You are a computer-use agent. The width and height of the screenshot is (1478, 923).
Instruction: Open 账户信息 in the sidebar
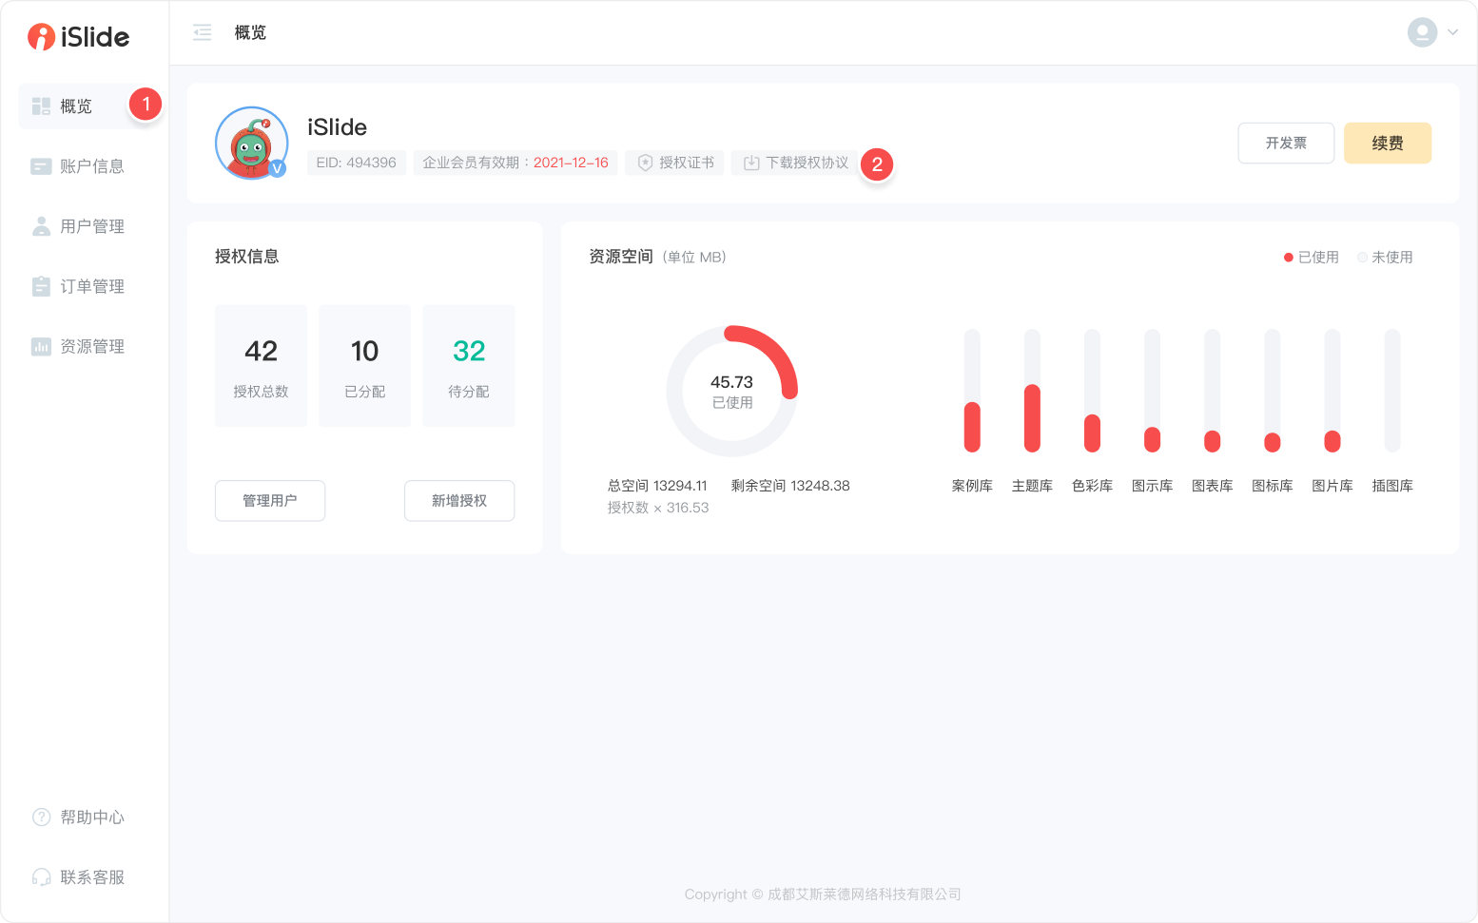tap(91, 166)
